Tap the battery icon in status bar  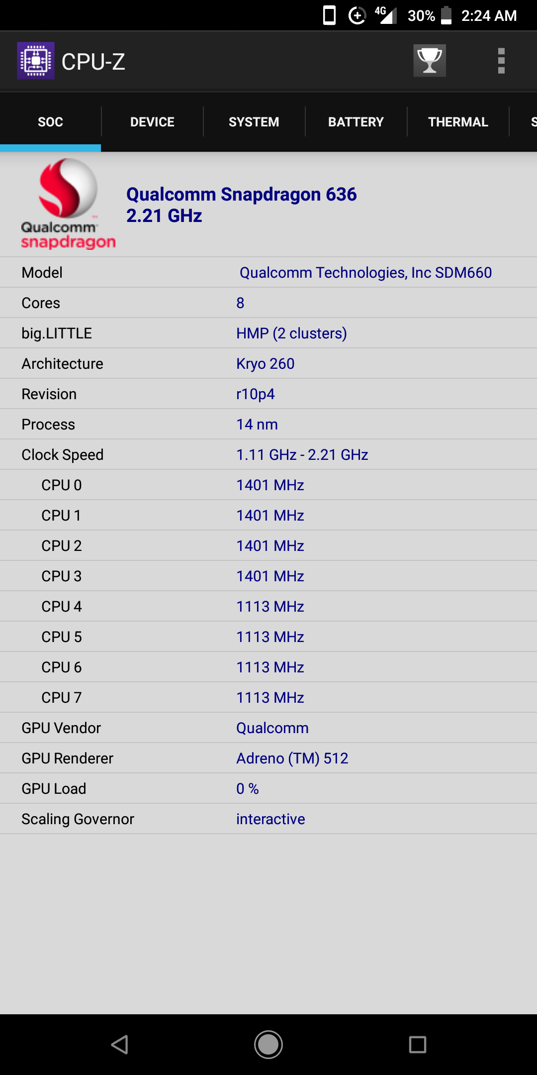click(447, 15)
